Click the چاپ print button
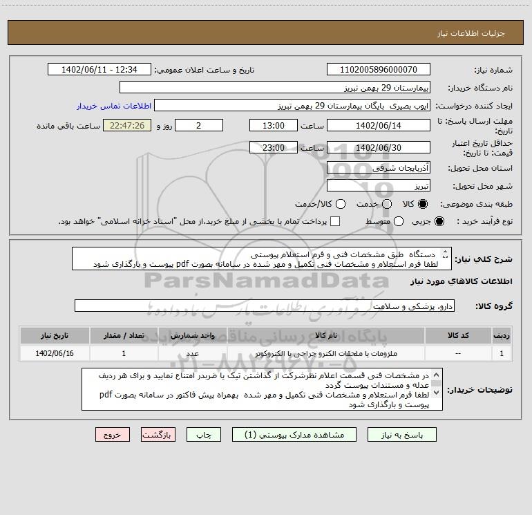The image size is (532, 515). (204, 435)
